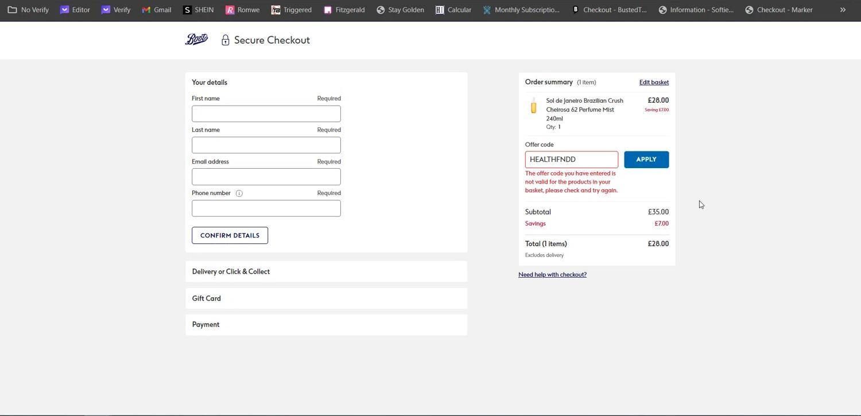The width and height of the screenshot is (861, 416).
Task: Open Need help with checkout link
Action: coord(552,274)
